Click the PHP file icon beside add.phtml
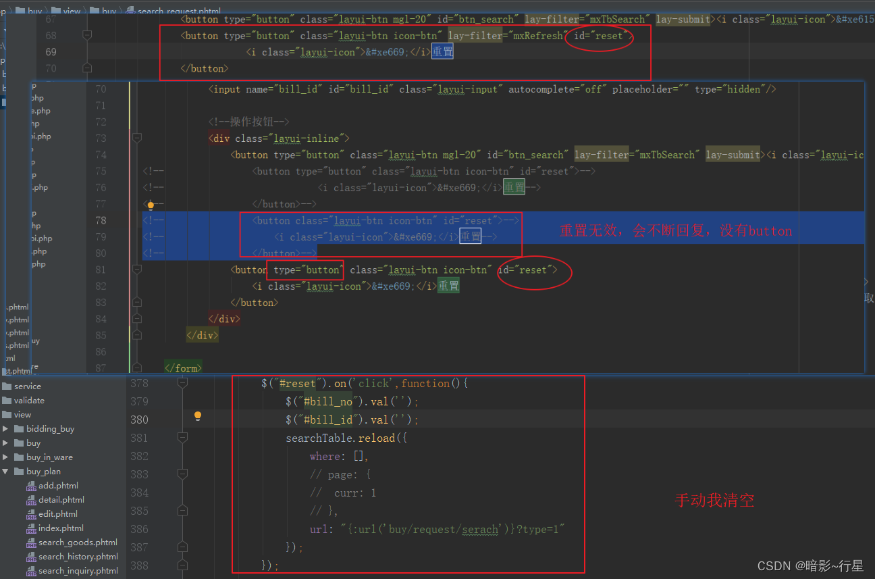 point(31,486)
